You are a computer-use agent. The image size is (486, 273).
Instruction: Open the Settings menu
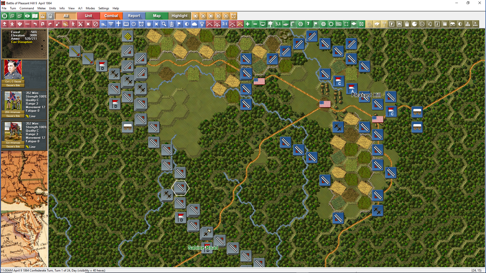point(104,8)
